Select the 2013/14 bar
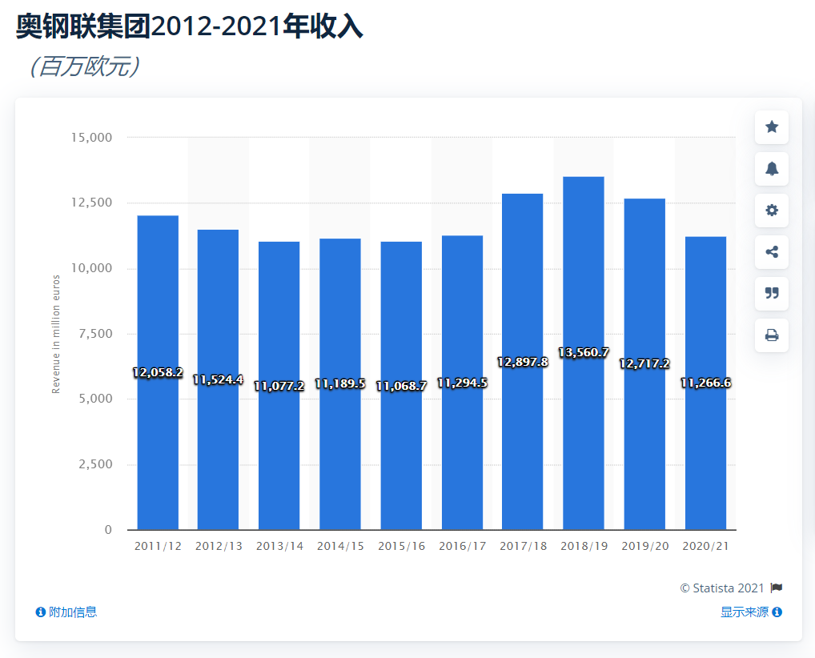 (279, 386)
